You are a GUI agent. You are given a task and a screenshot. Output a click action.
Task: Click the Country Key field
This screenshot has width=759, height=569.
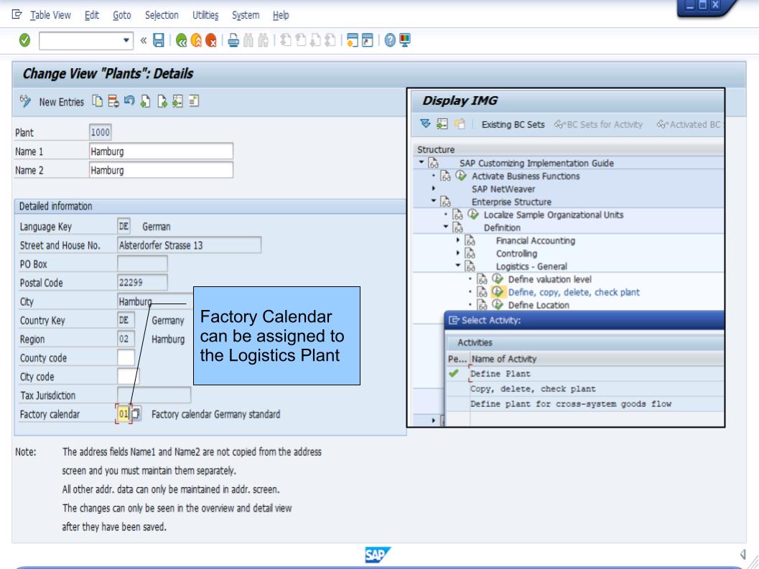coord(126,320)
